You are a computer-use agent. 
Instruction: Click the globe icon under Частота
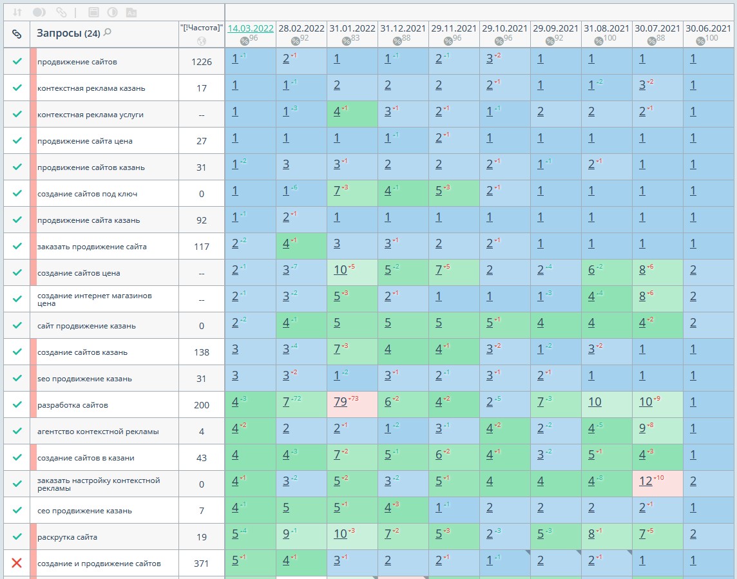coord(202,41)
